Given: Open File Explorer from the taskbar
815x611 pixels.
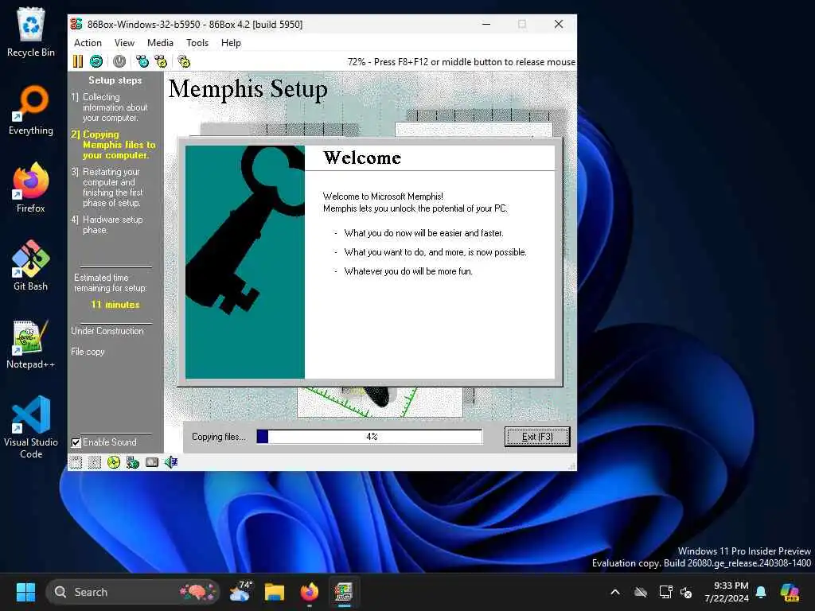Looking at the screenshot, I should tap(275, 592).
